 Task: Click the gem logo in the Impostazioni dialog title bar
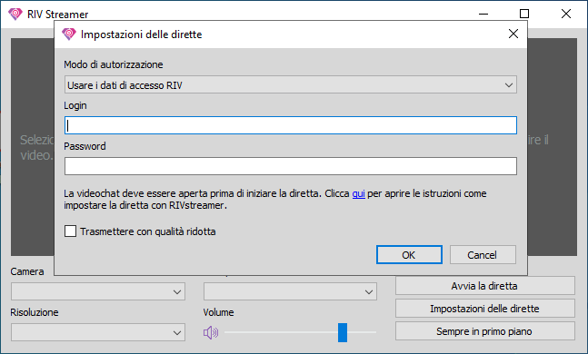coord(69,34)
